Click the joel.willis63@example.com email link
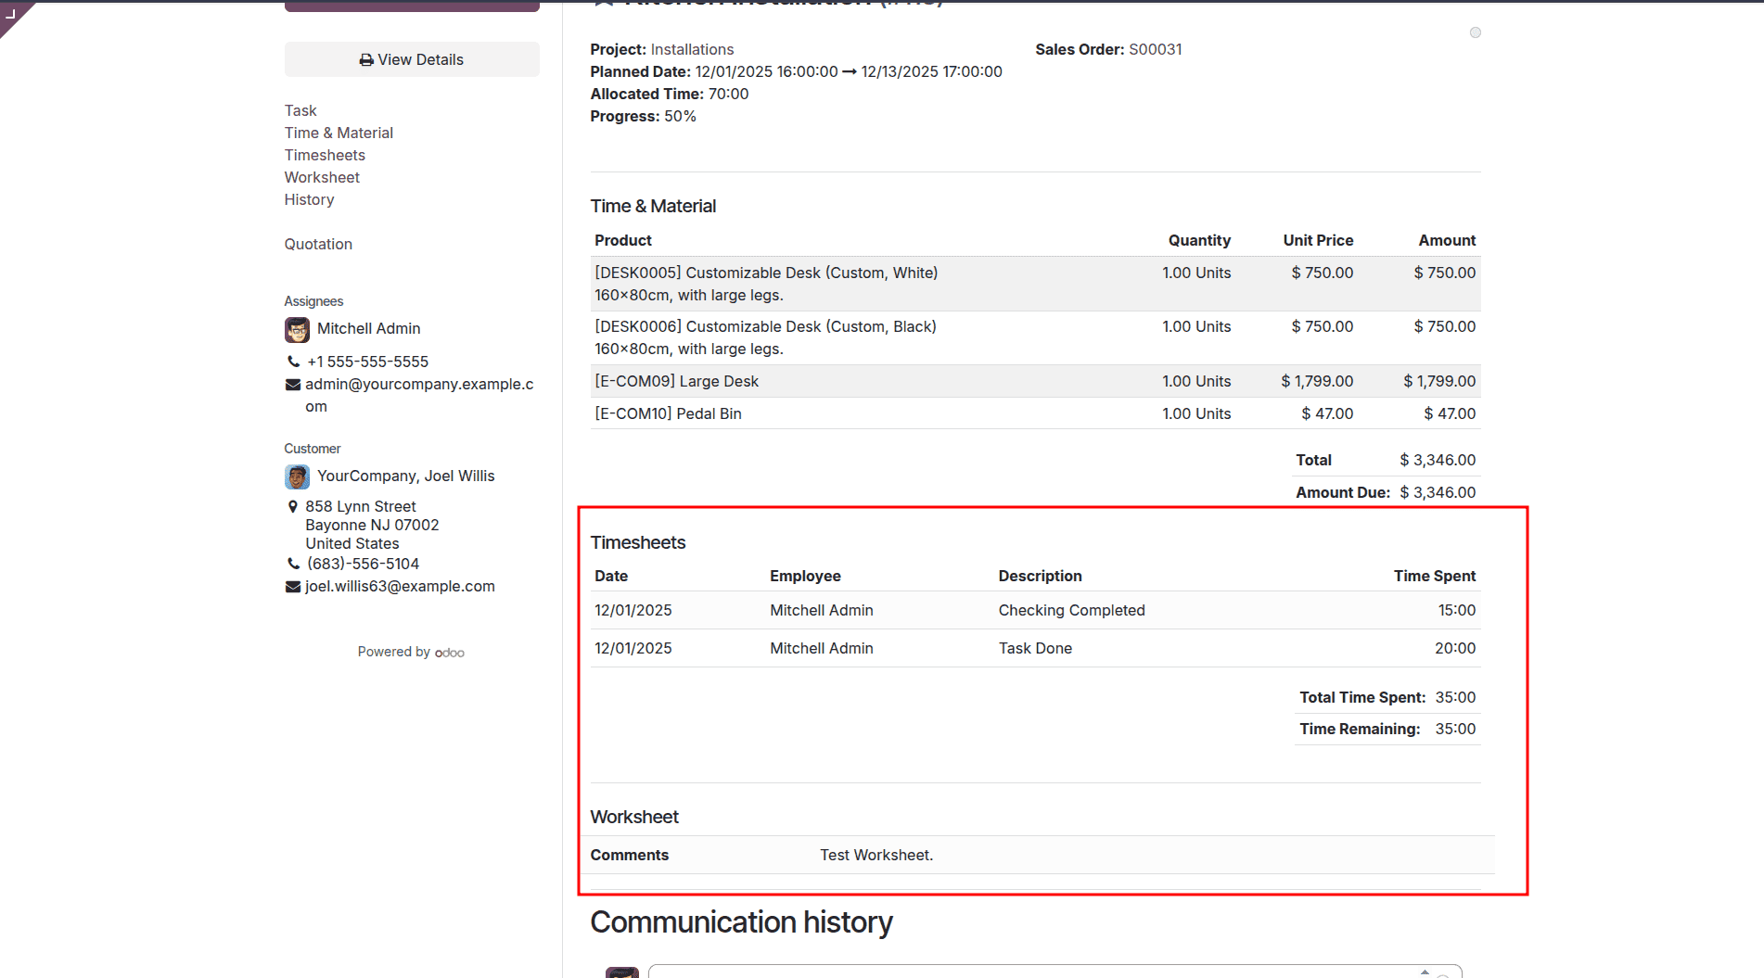This screenshot has width=1764, height=978. click(x=400, y=586)
